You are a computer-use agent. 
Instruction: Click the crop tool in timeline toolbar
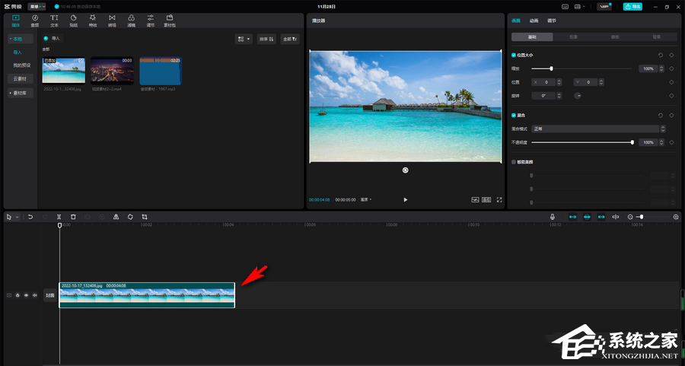[144, 217]
